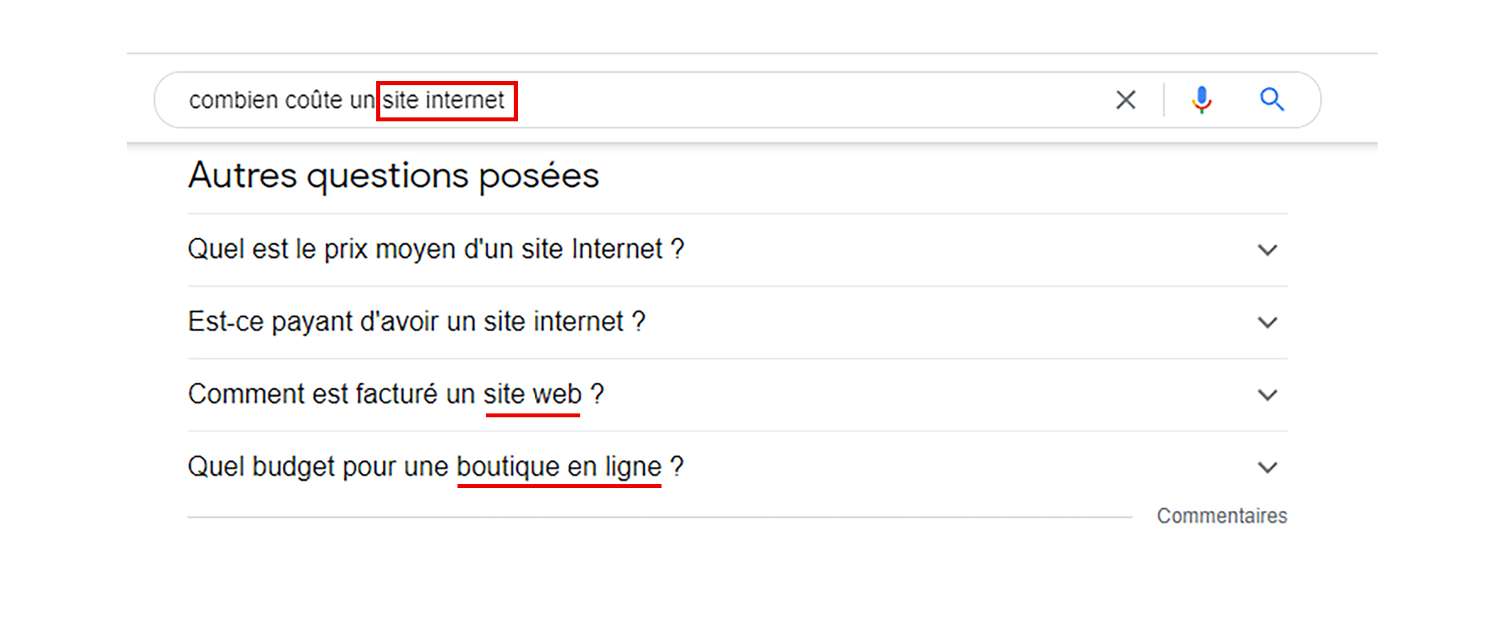The image size is (1505, 627).
Task: Click the word 'coûte' in the search query
Action: (314, 101)
